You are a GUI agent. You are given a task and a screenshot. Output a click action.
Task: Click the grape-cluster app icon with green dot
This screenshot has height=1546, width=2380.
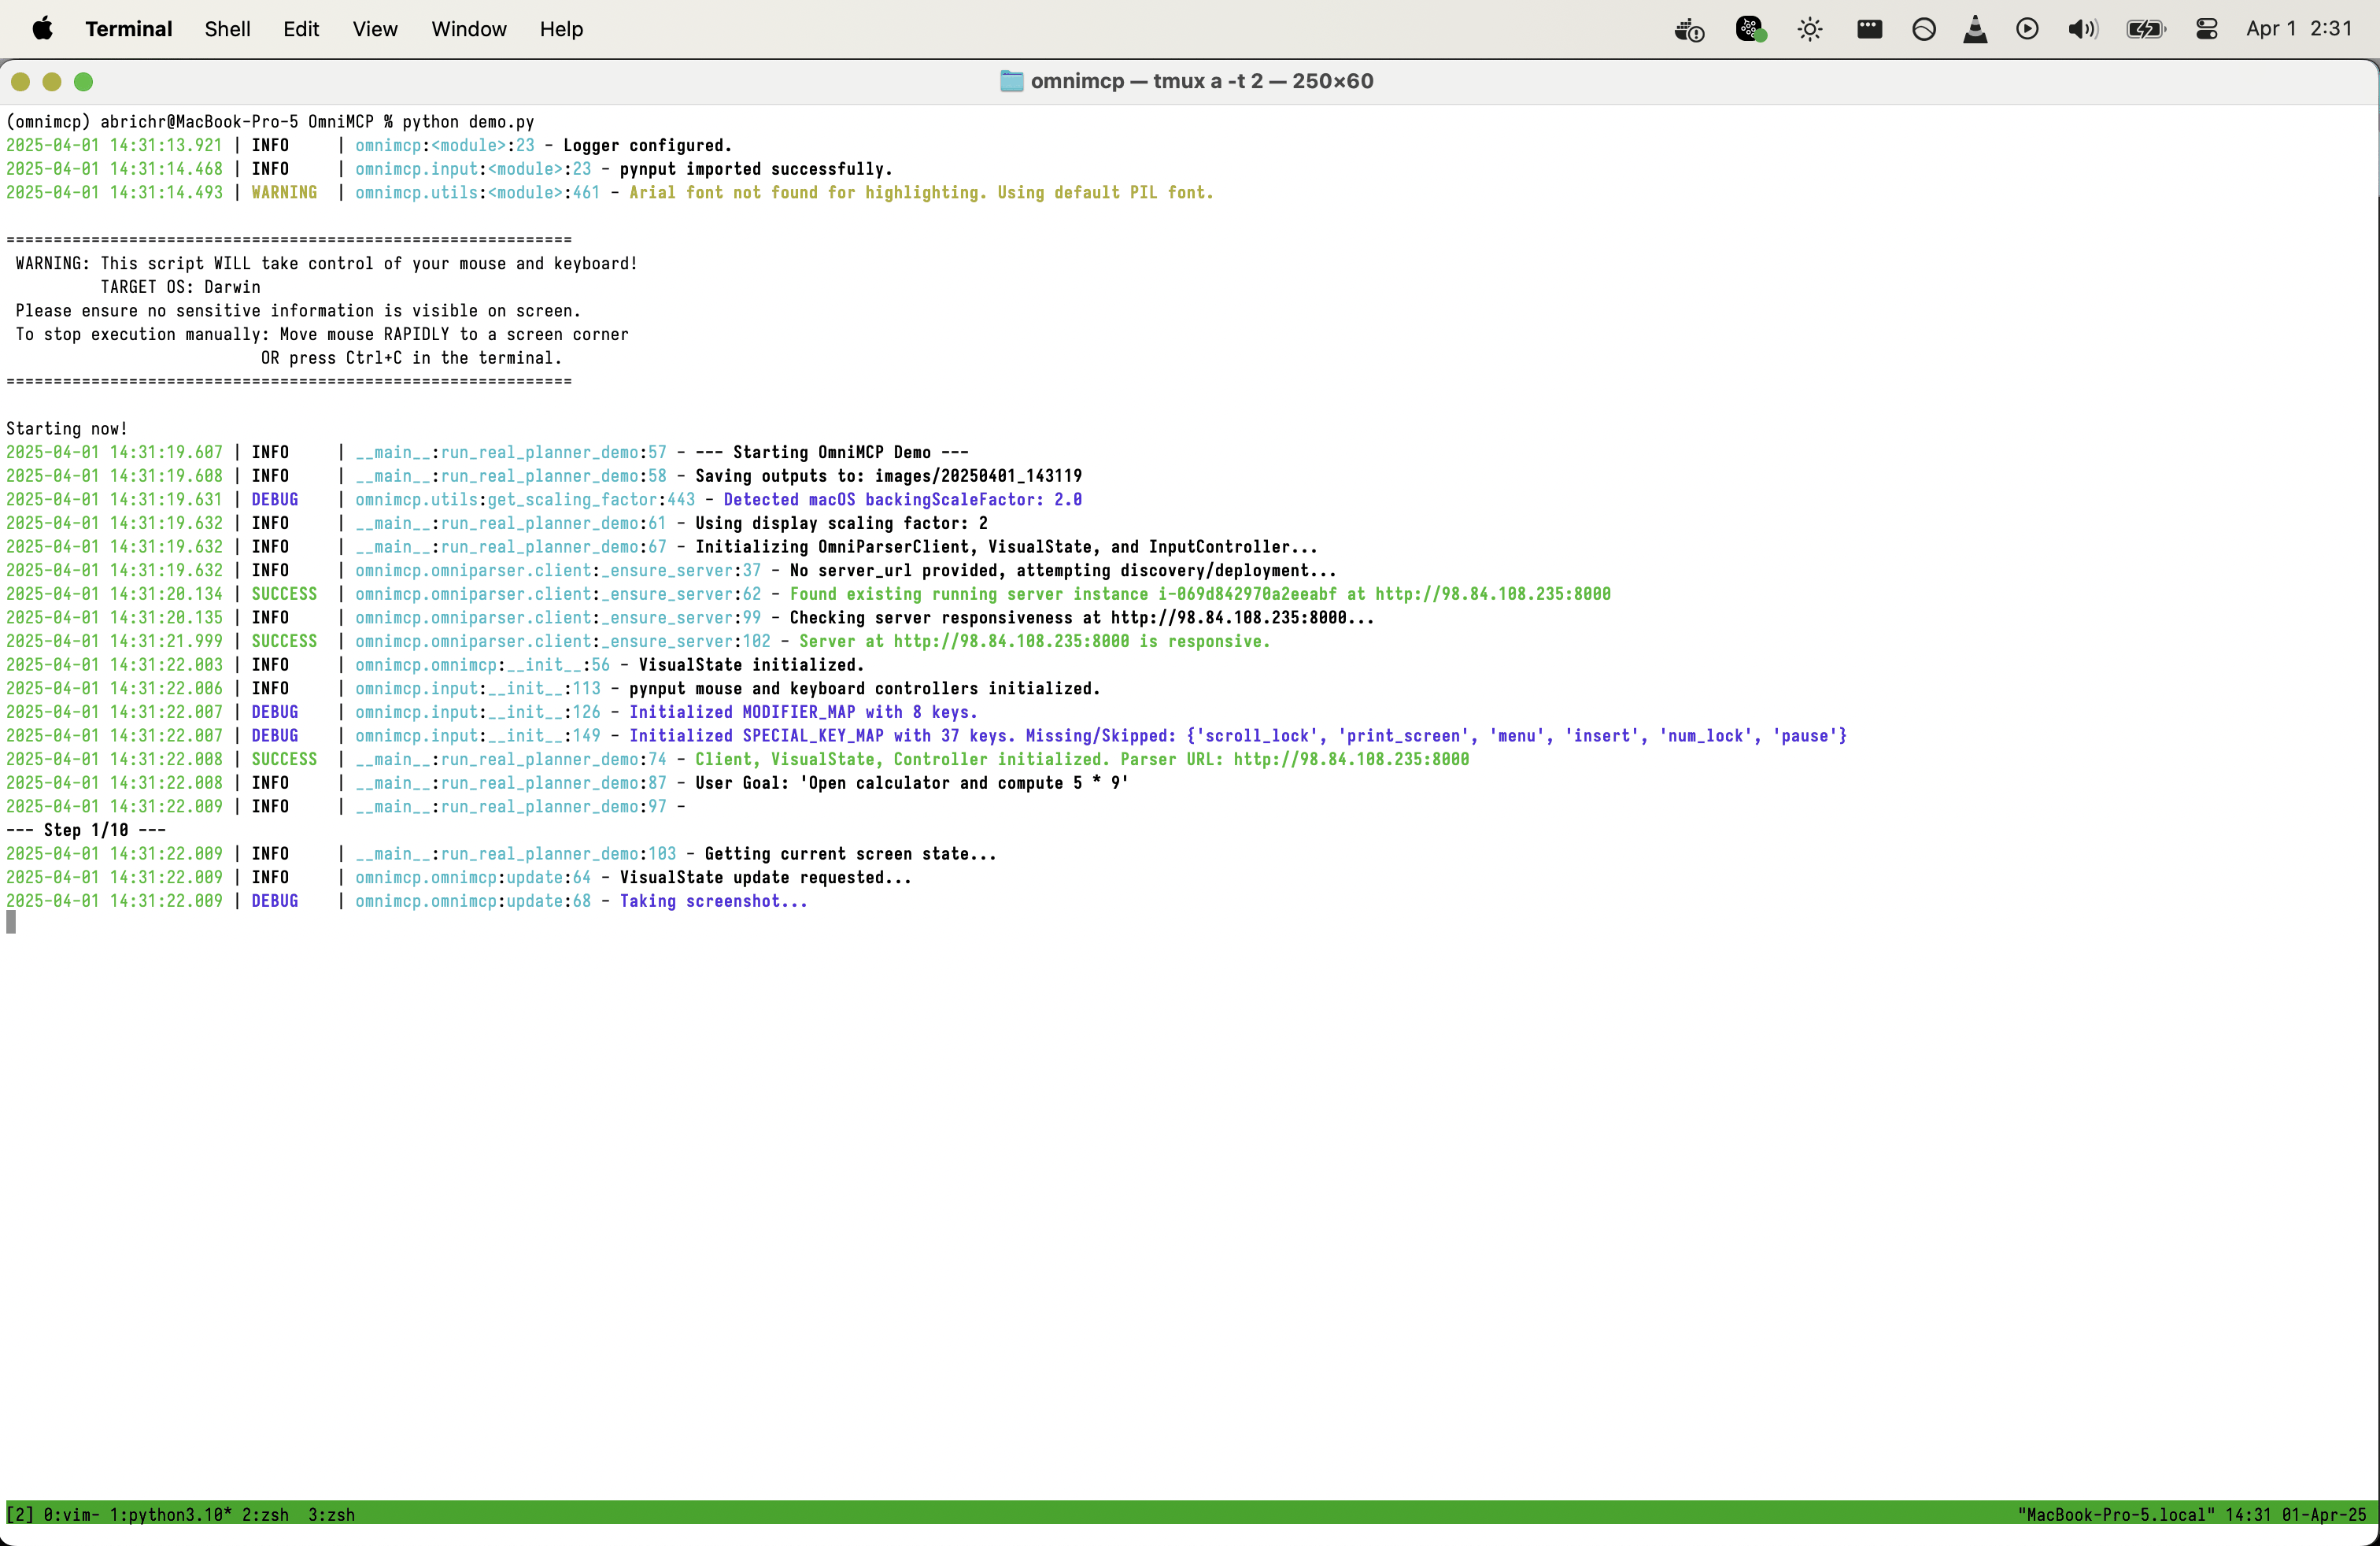[1750, 29]
